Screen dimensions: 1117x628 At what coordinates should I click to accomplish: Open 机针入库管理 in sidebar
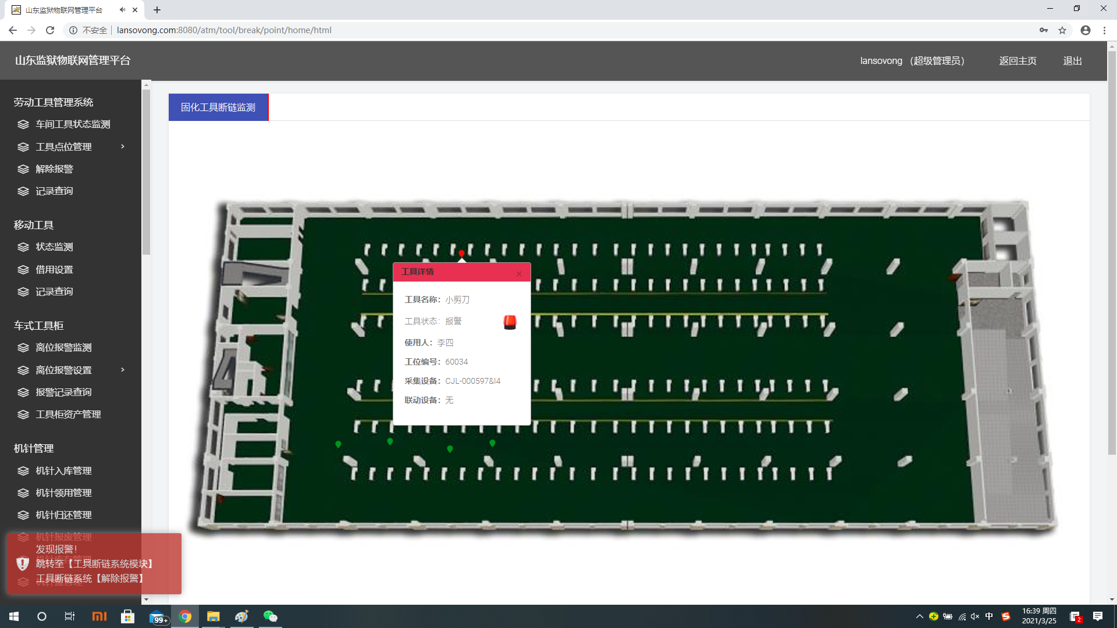pos(63,471)
